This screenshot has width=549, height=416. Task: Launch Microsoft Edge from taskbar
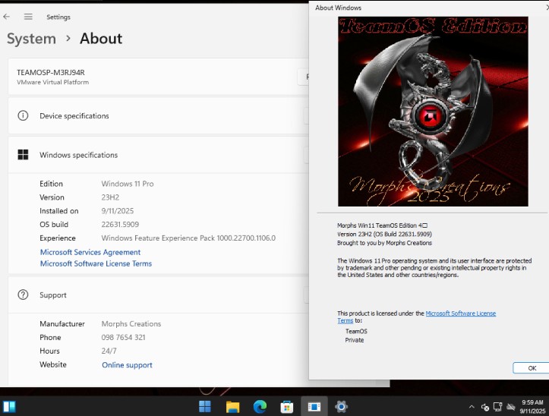(260, 407)
